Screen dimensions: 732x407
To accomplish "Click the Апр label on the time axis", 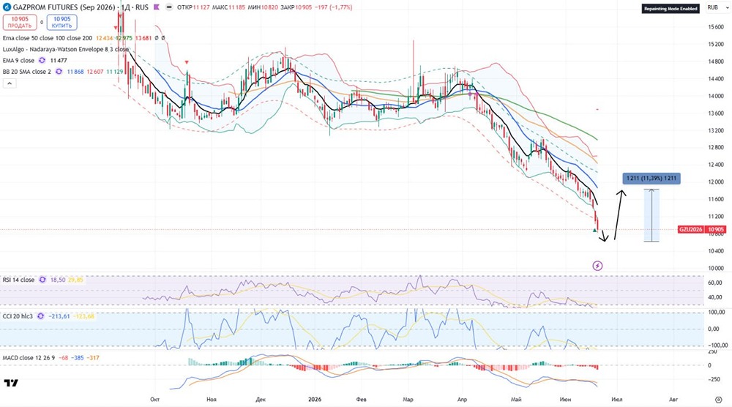I will point(462,400).
